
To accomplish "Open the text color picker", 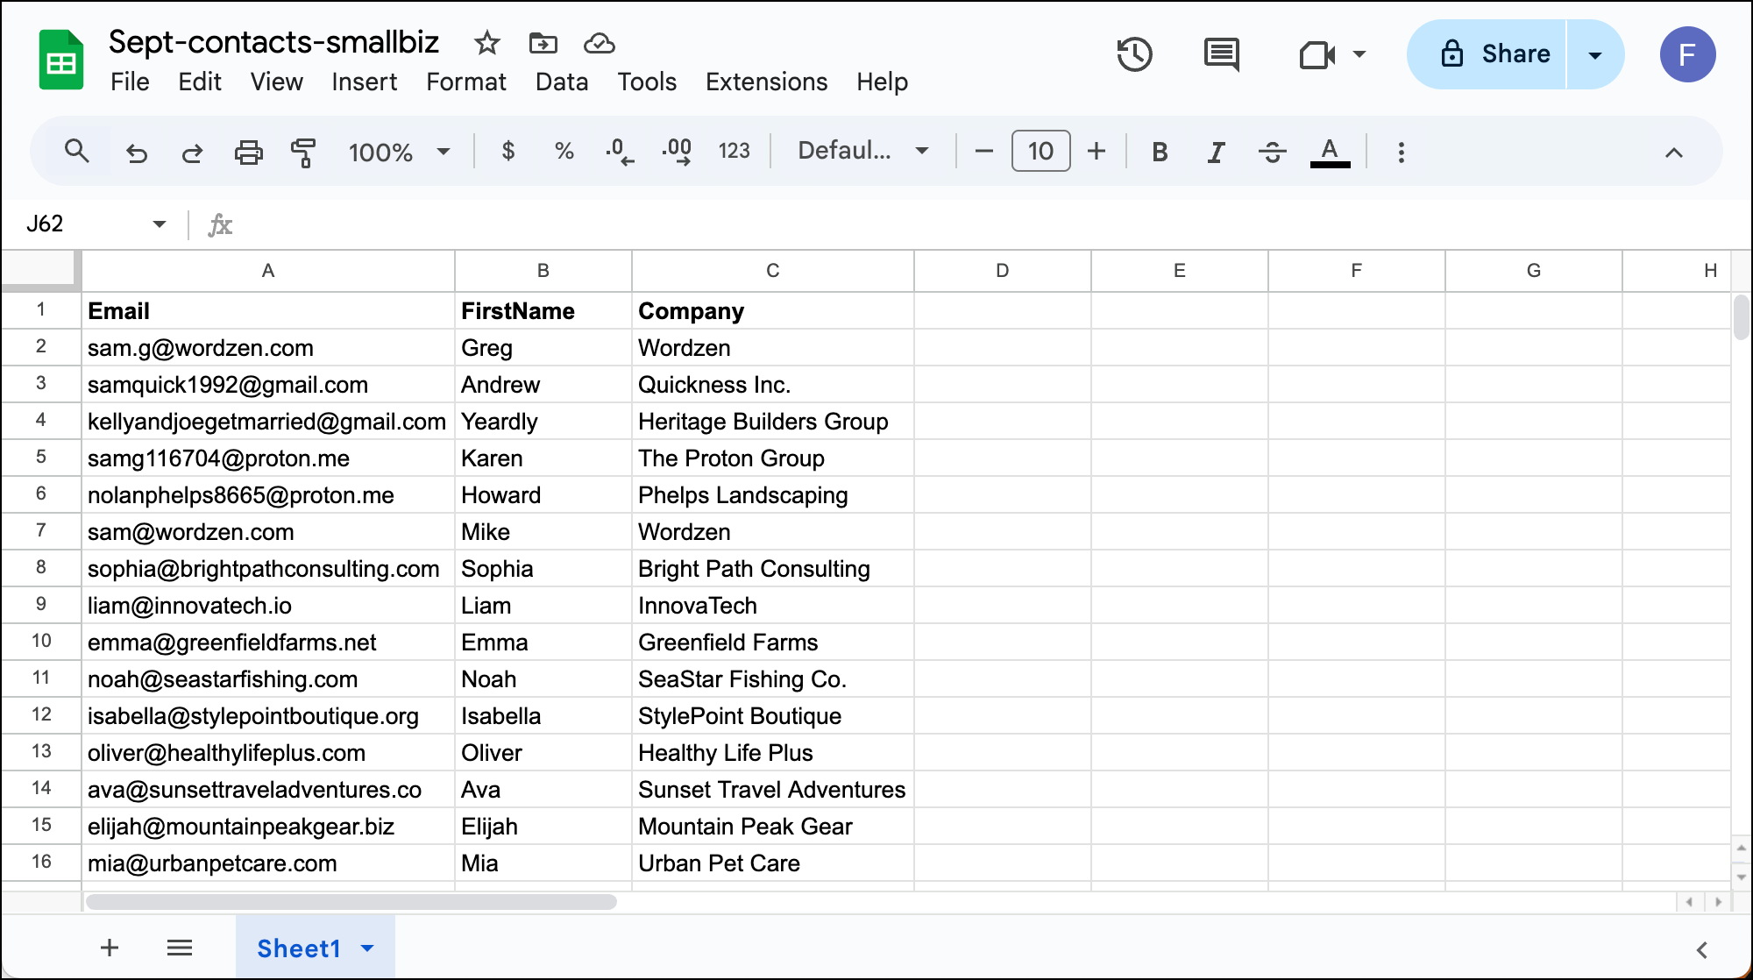I will (x=1331, y=151).
